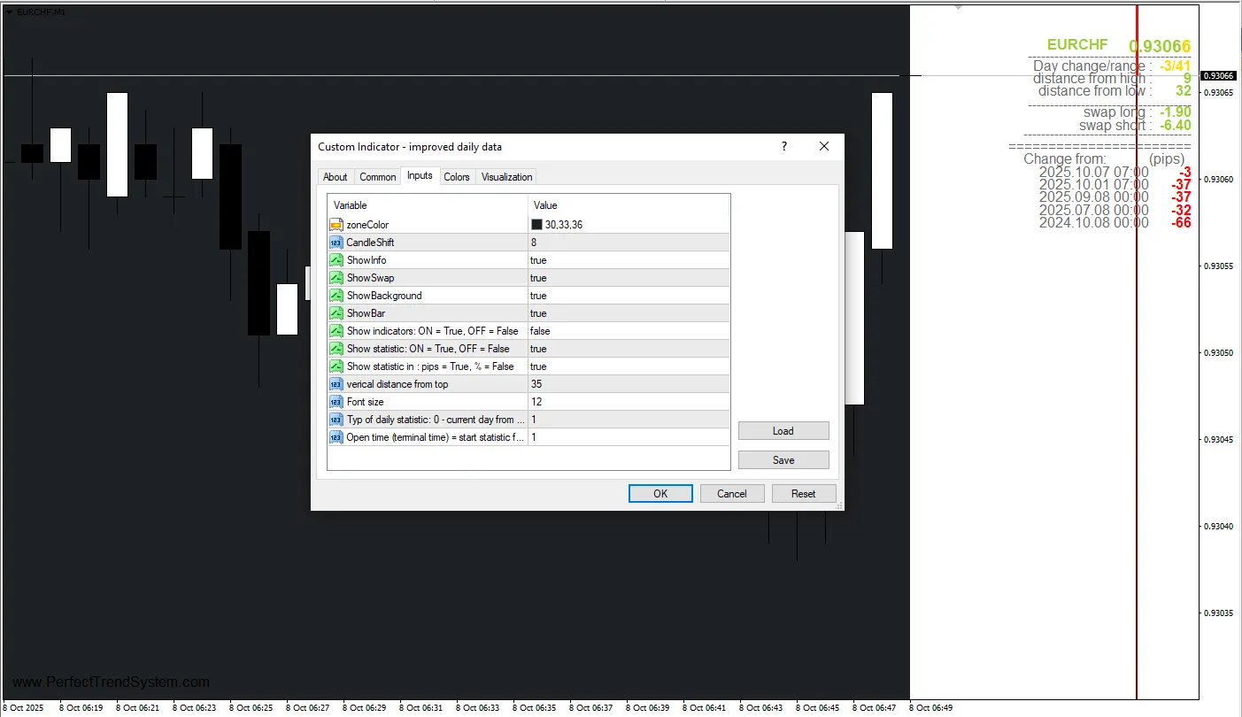The height and width of the screenshot is (717, 1242).
Task: Click the CandleShift integer type icon
Action: (336, 243)
